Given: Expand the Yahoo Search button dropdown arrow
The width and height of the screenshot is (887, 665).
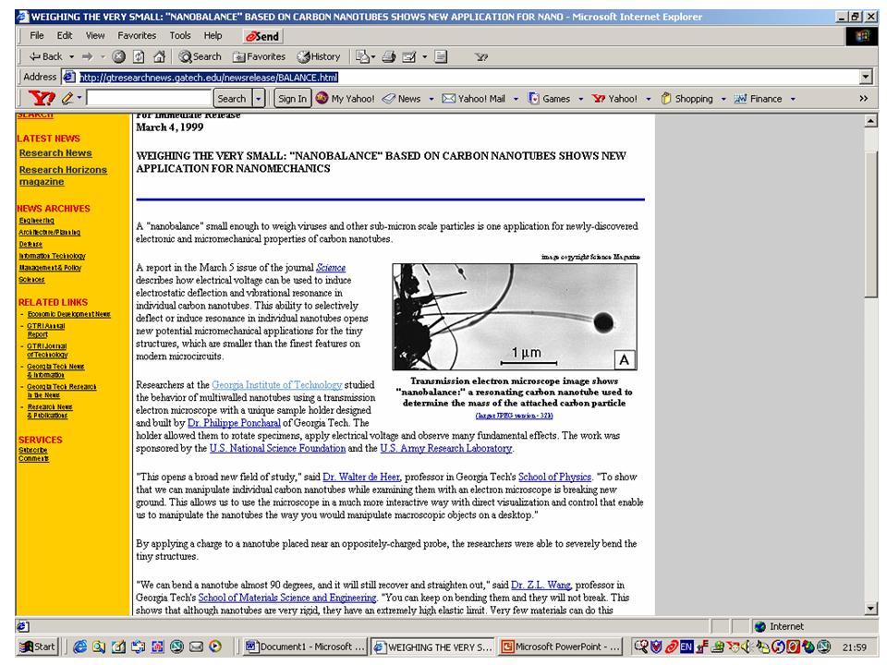Looking at the screenshot, I should click(x=259, y=99).
